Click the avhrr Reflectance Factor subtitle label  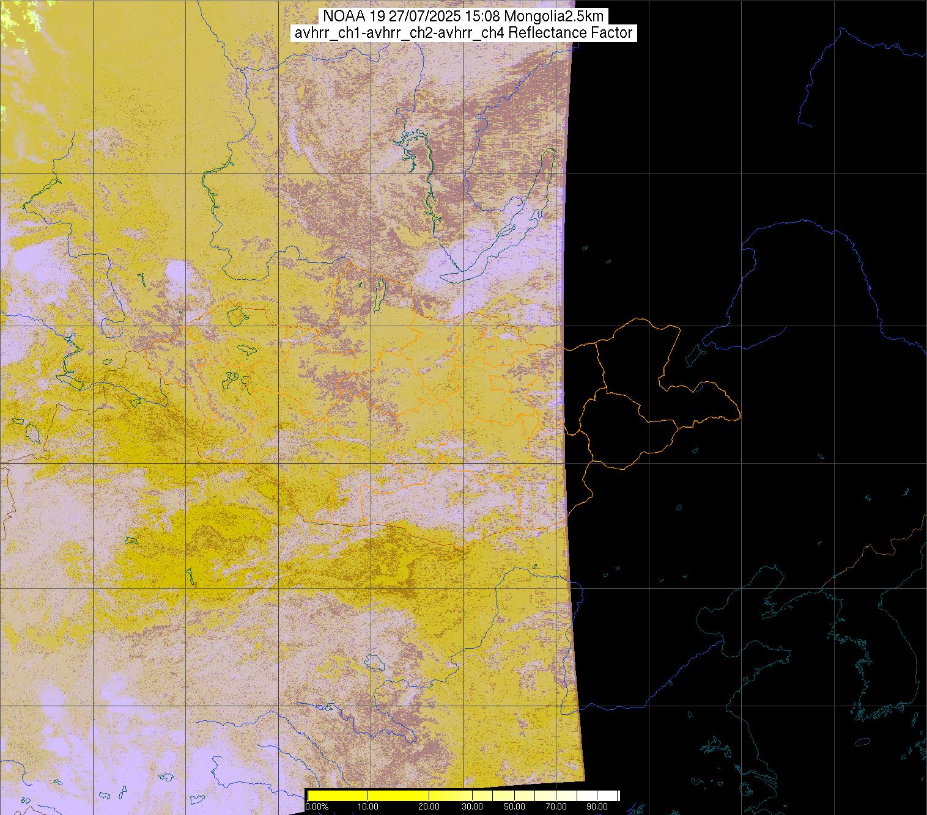[463, 33]
